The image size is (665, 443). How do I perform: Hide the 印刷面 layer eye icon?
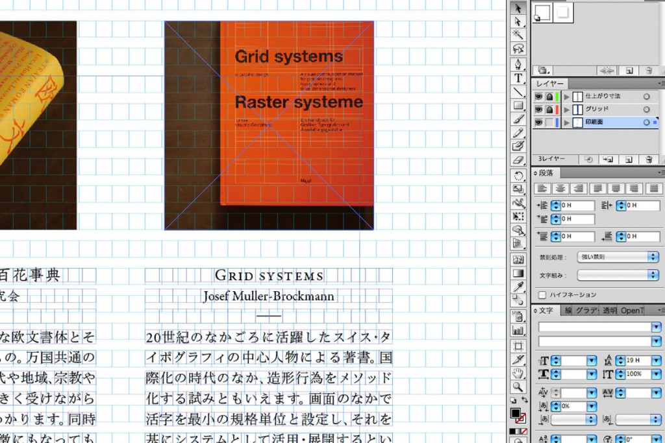(x=538, y=123)
